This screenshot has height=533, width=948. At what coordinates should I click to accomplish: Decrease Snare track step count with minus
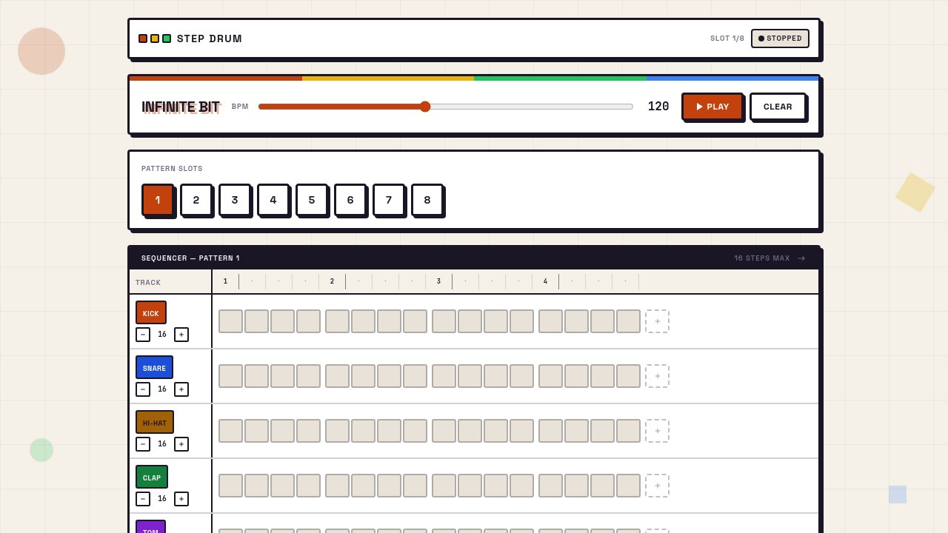[x=143, y=389]
